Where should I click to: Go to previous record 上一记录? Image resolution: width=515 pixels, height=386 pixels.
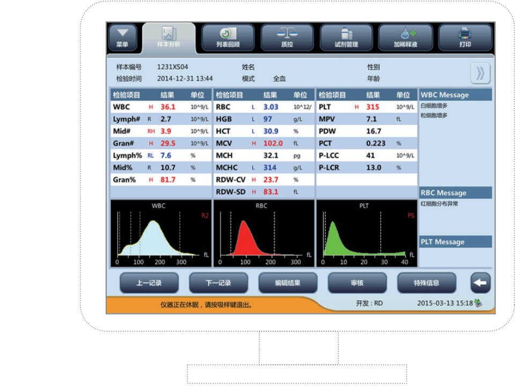[x=149, y=283]
